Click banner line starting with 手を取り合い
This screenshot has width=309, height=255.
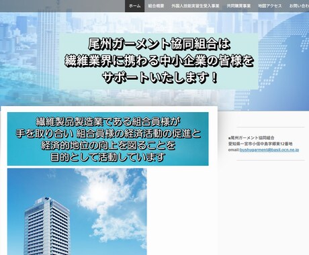pos(108,134)
